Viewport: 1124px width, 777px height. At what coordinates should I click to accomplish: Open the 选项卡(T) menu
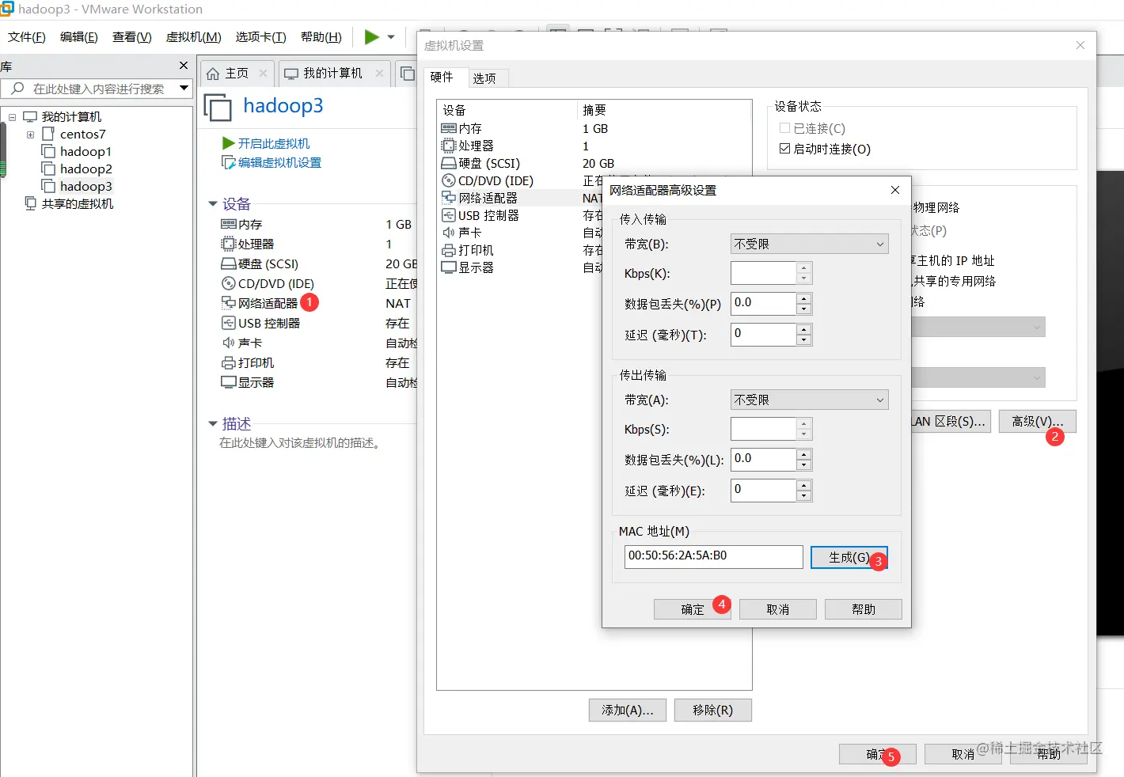tap(260, 37)
